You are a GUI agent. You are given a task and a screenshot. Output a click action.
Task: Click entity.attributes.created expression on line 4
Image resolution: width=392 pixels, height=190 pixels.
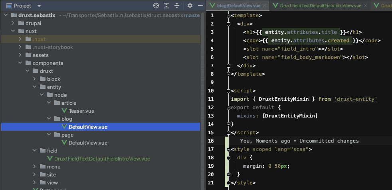click(x=310, y=41)
